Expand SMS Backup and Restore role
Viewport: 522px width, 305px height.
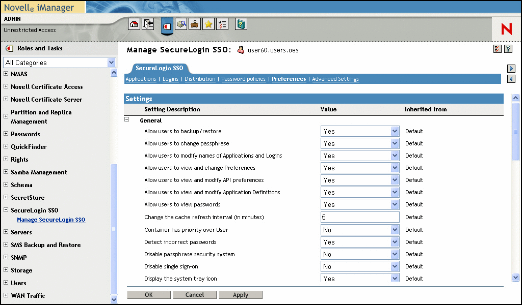6,245
